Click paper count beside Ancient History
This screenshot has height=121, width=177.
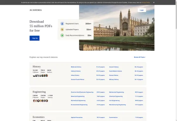pos(139,67)
